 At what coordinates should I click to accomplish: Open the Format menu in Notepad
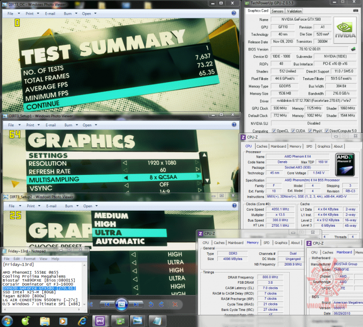coord(30,258)
